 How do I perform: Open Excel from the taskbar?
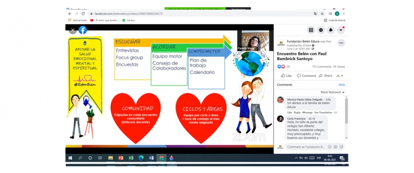(131, 158)
